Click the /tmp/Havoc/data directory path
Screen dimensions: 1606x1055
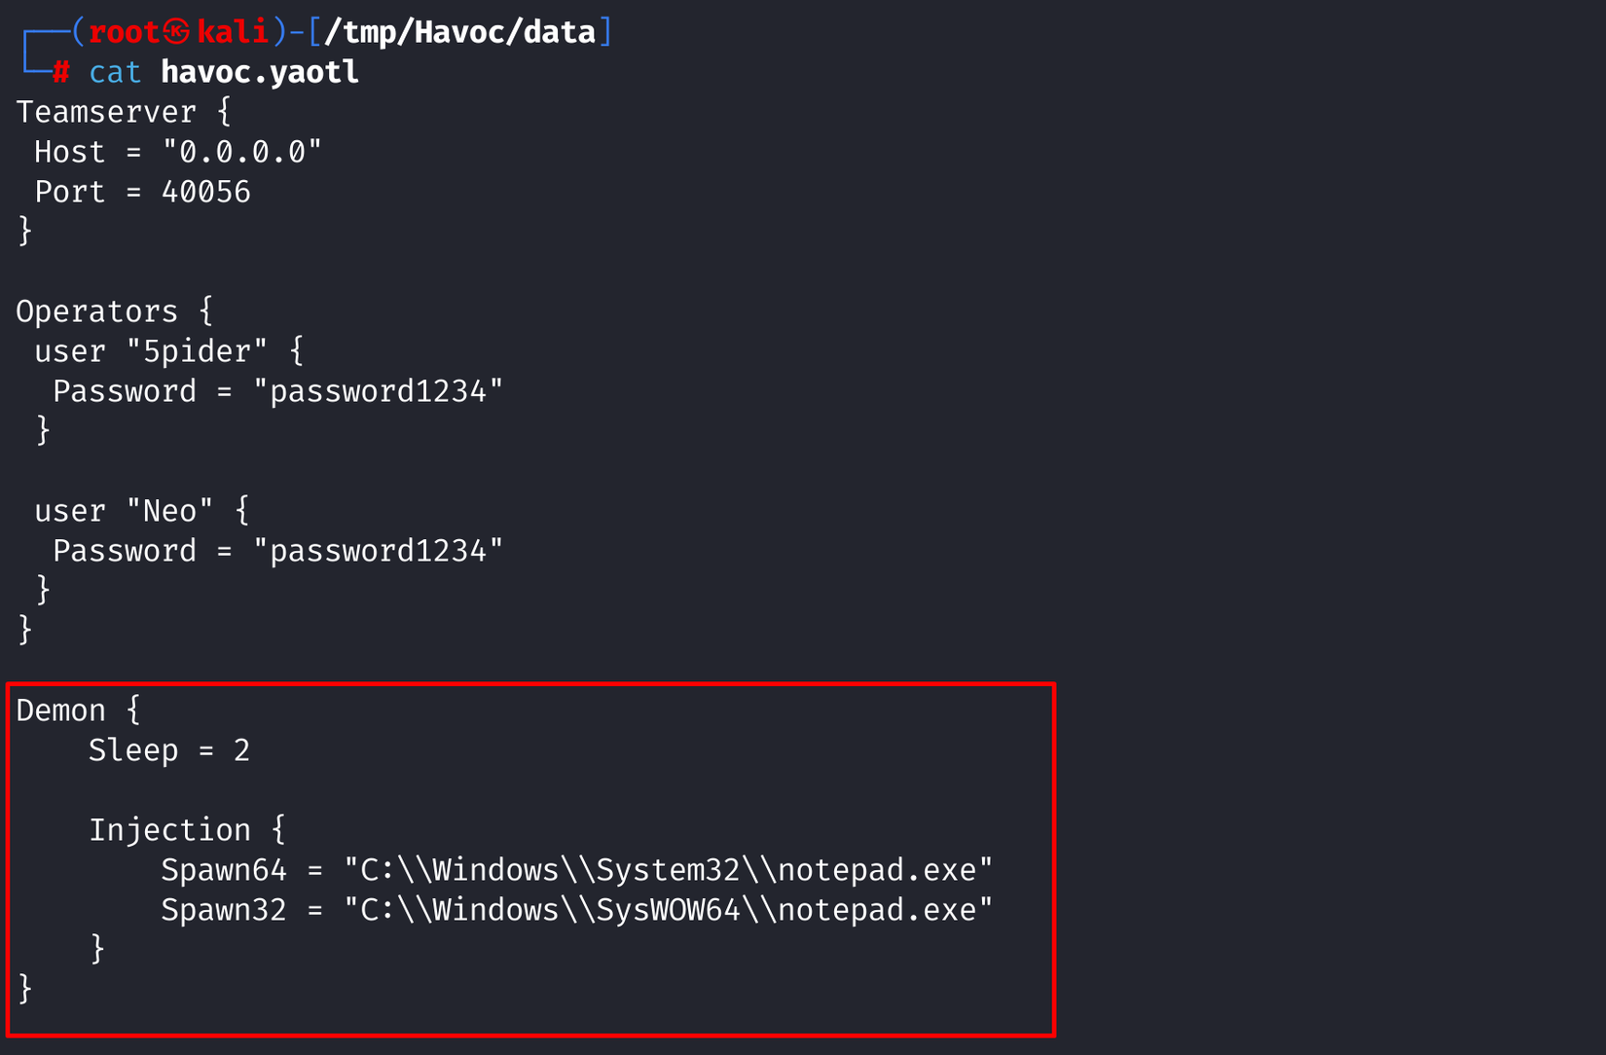tap(459, 32)
